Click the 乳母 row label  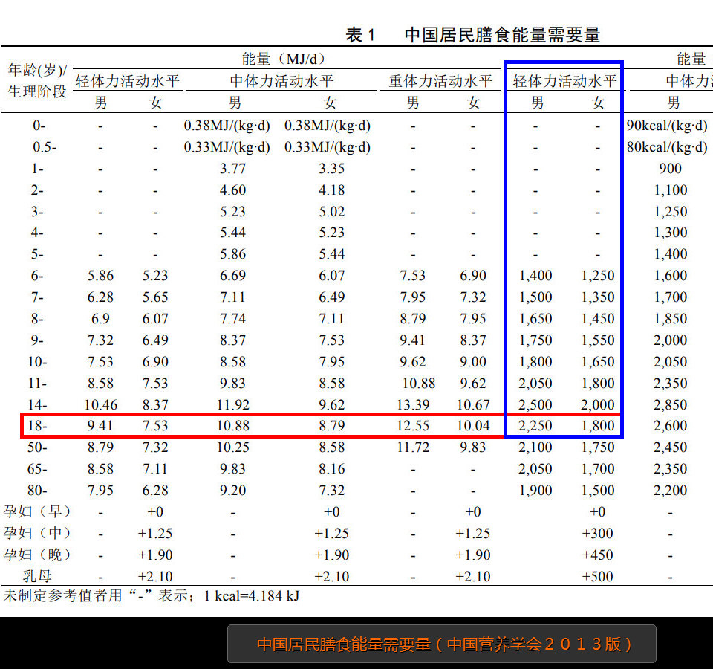point(37,576)
